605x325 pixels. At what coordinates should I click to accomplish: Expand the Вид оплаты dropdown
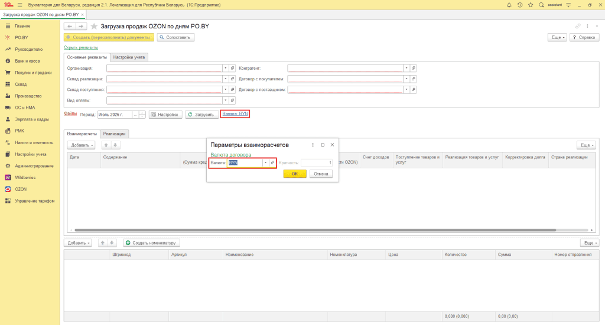point(225,100)
